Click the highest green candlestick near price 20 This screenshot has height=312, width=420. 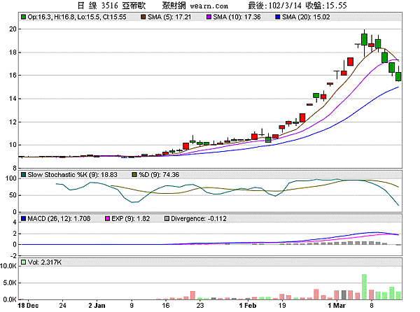[364, 39]
